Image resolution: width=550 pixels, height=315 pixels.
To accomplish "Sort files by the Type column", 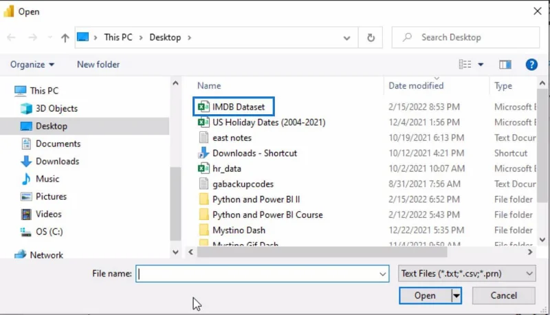I will click(503, 85).
